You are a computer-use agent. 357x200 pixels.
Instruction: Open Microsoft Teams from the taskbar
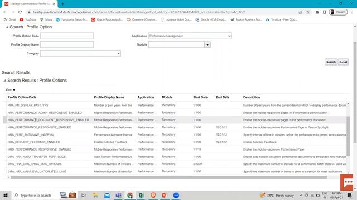(x=118, y=195)
